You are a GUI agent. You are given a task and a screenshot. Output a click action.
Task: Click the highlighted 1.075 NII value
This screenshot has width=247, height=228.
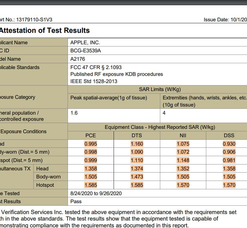(183, 144)
